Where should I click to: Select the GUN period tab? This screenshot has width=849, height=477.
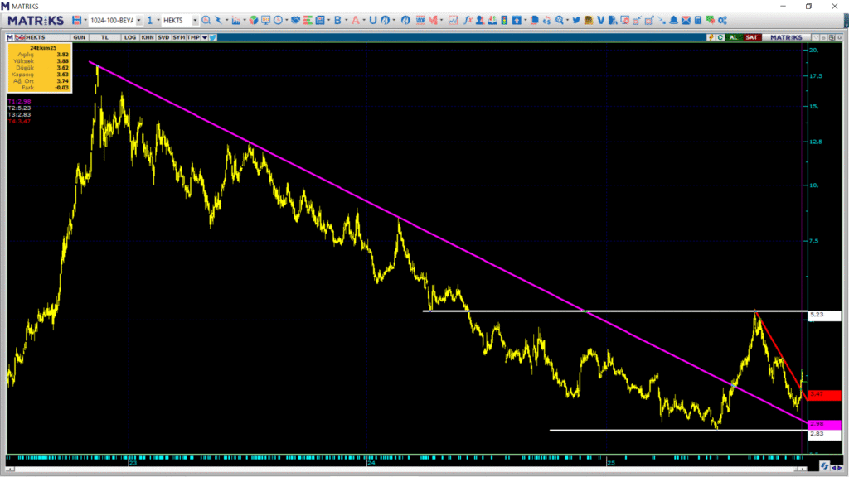tap(80, 37)
